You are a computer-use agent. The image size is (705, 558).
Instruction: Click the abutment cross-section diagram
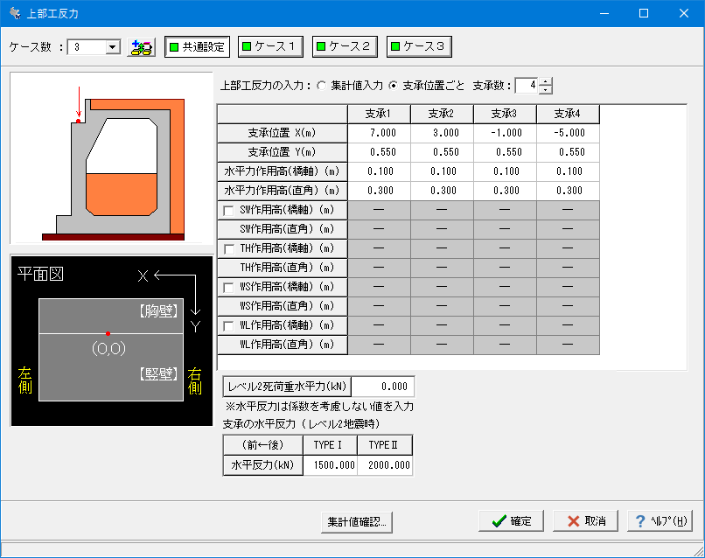[111, 157]
